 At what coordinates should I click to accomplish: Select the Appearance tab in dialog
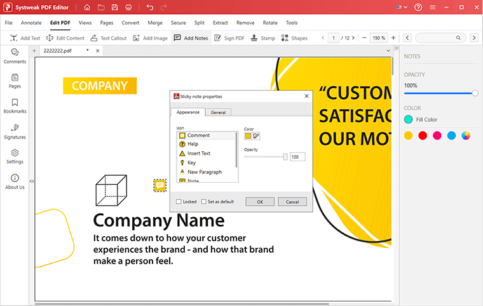(188, 112)
